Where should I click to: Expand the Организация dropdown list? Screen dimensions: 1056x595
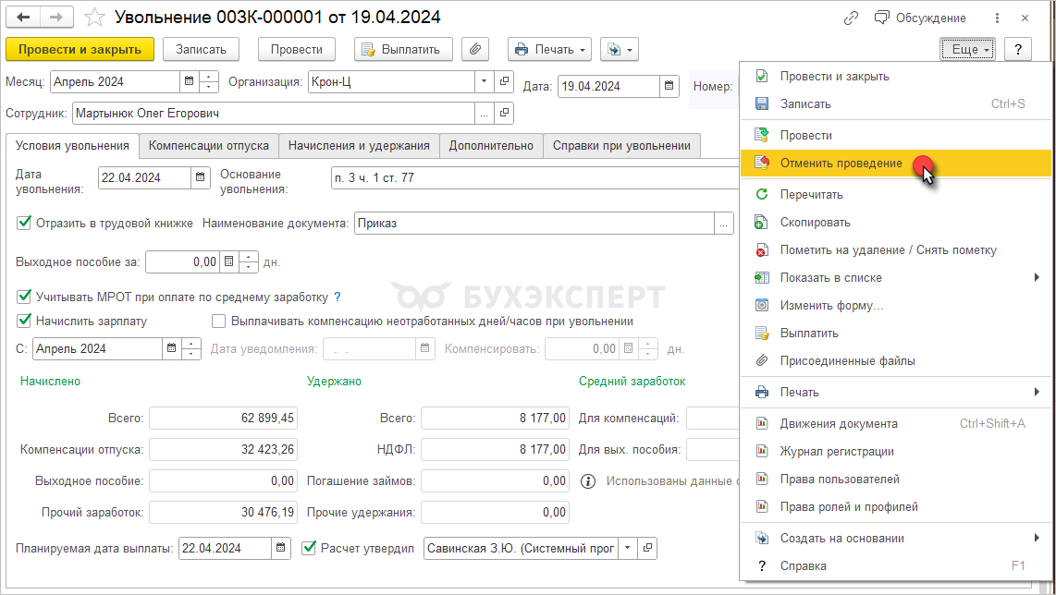coord(485,82)
